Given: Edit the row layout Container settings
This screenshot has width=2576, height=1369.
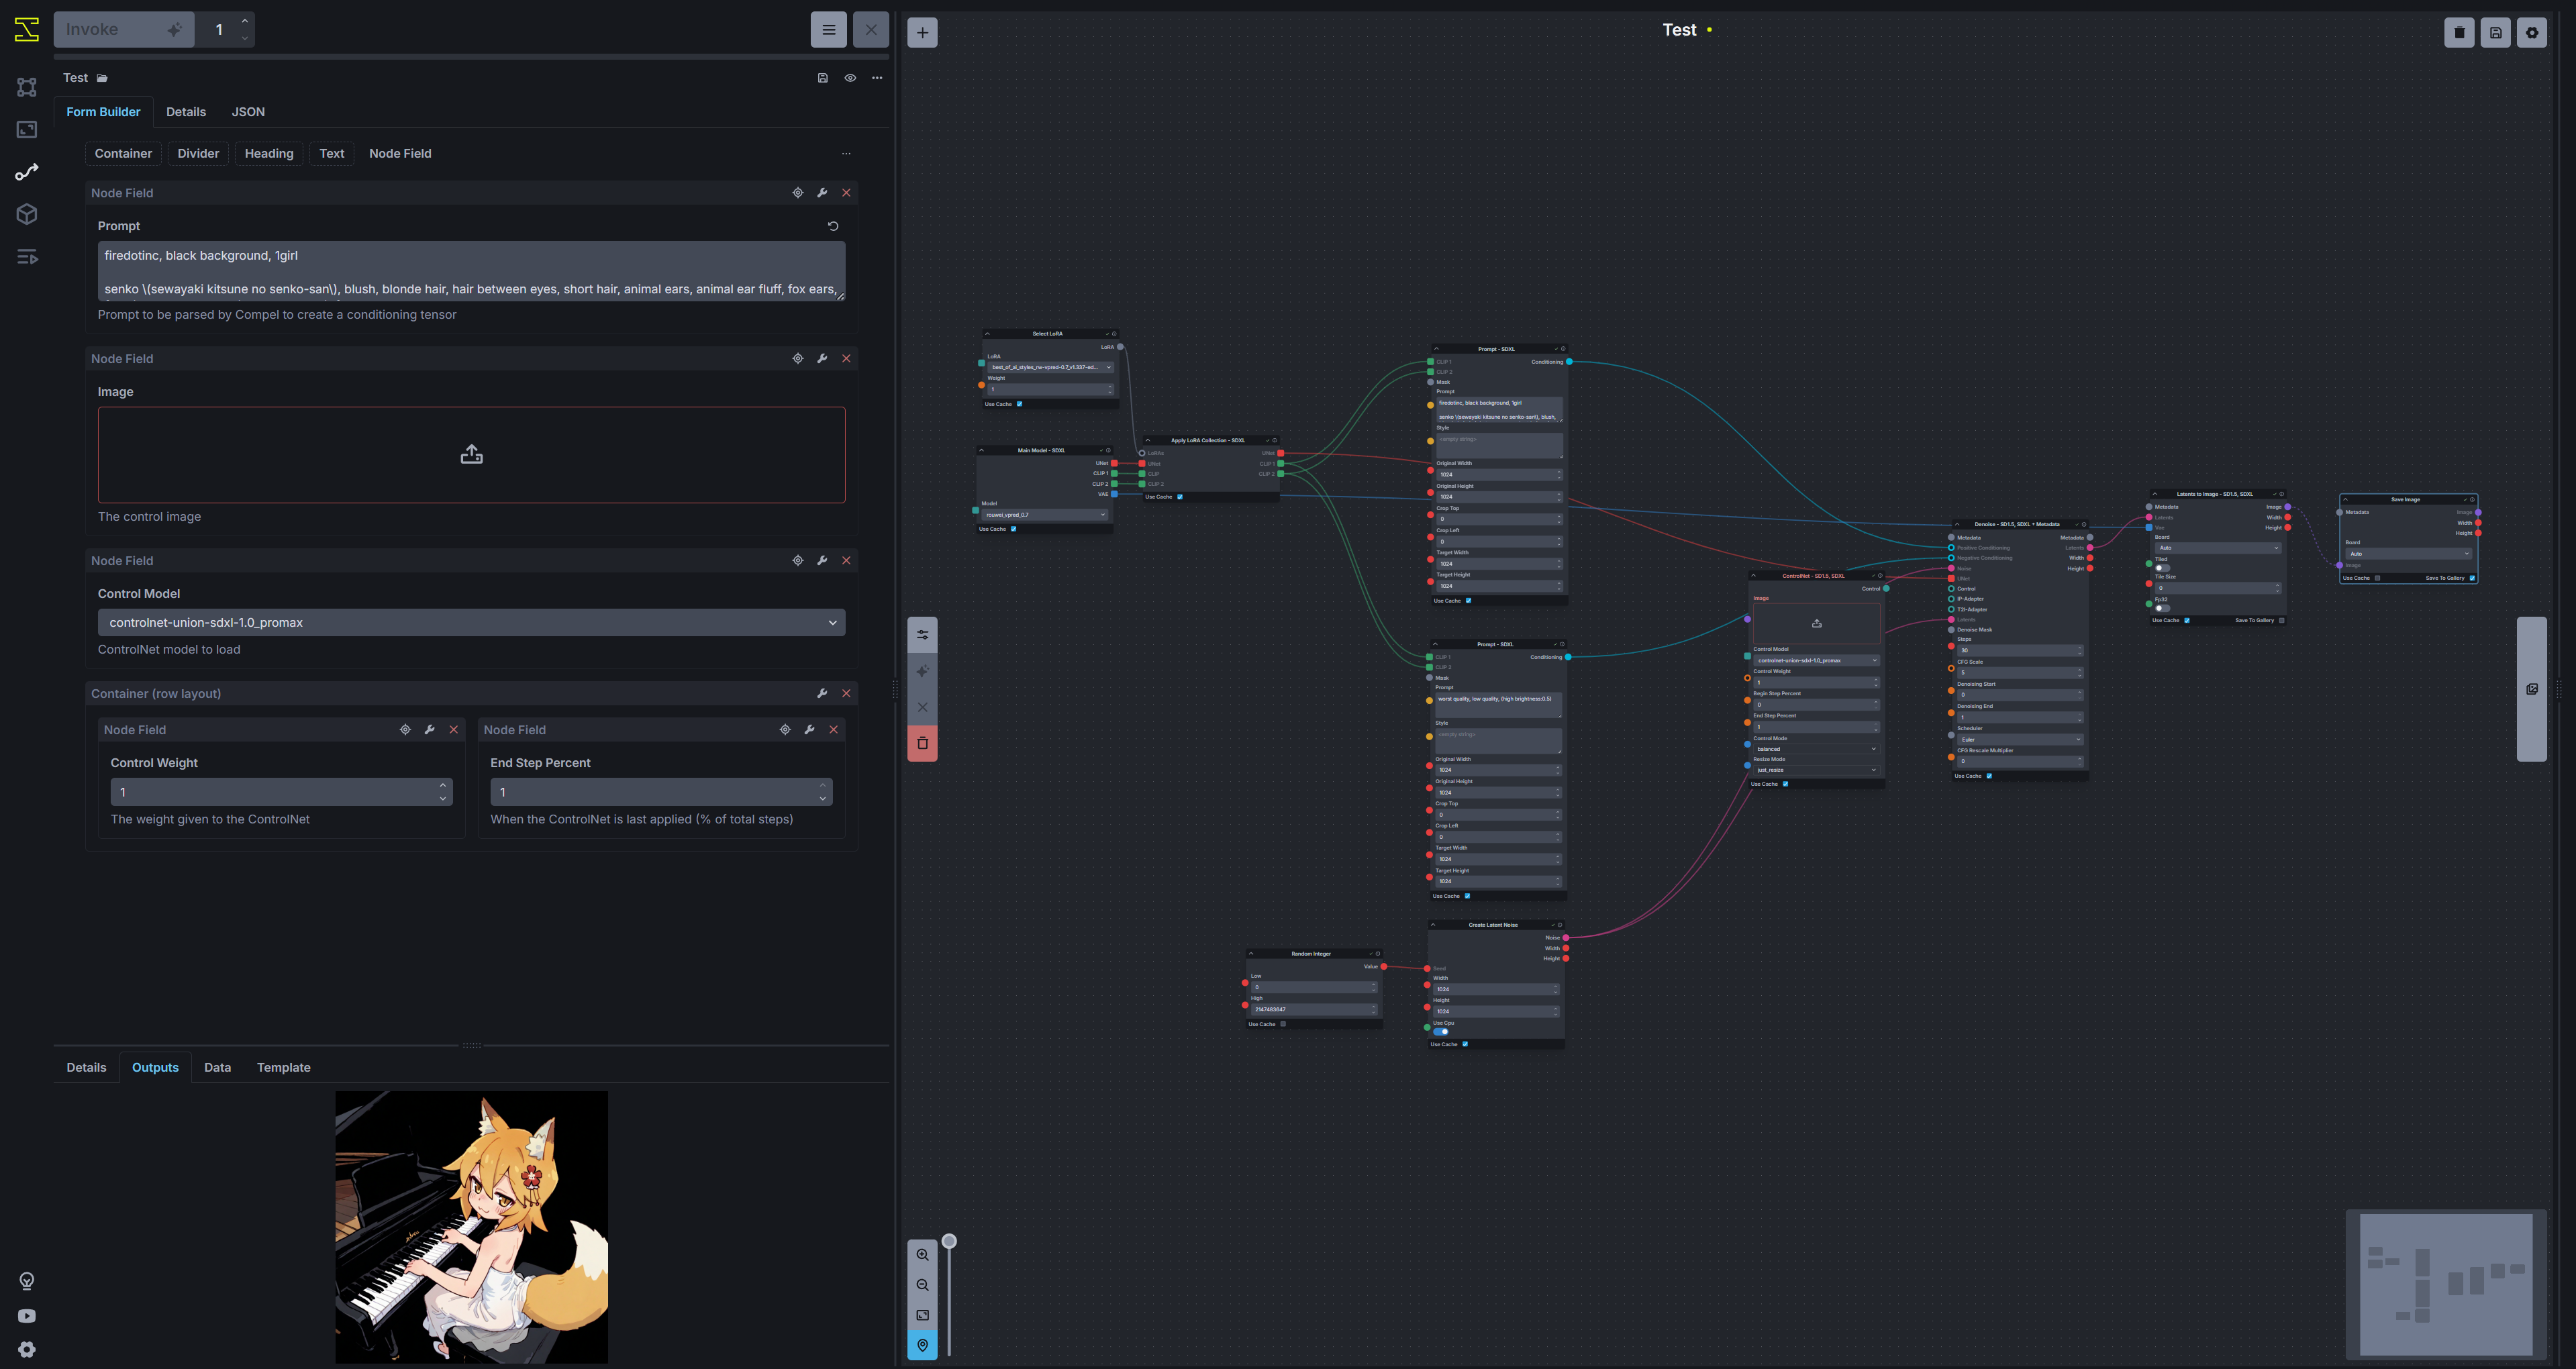Looking at the screenshot, I should (x=822, y=694).
